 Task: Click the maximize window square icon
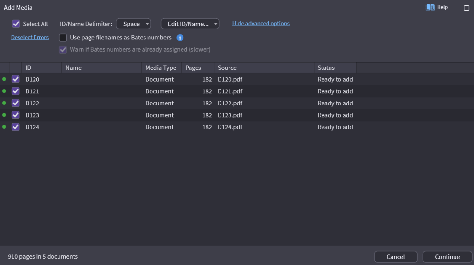466,8
